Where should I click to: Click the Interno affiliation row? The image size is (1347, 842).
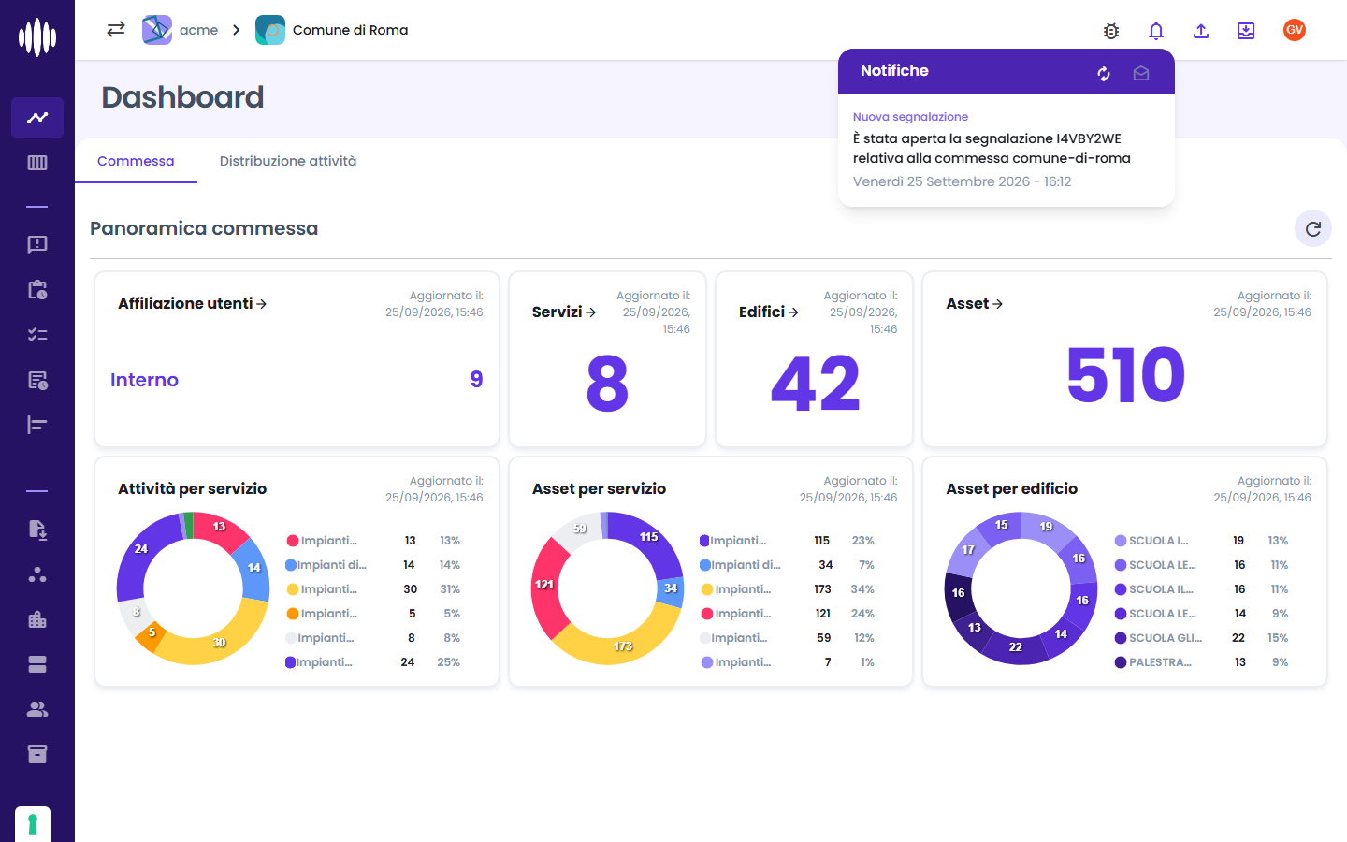click(297, 380)
